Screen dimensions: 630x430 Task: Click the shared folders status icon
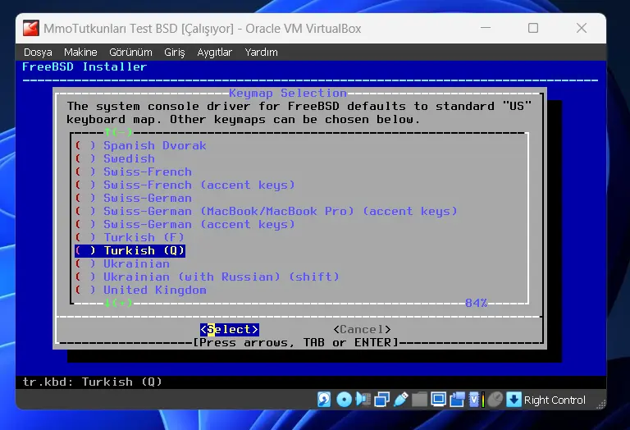419,400
